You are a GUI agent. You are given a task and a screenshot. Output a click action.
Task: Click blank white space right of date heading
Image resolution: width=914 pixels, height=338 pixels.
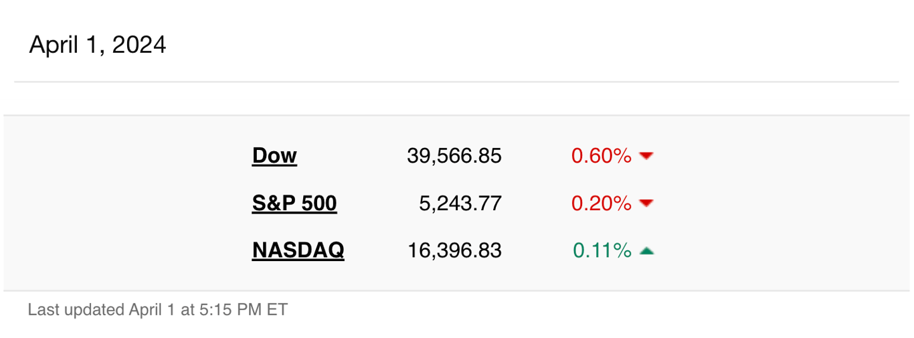pos(535,45)
